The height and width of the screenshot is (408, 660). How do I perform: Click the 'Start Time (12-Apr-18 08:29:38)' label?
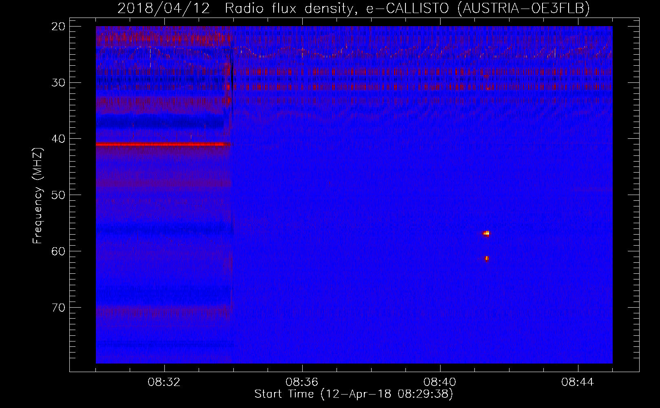click(x=354, y=394)
